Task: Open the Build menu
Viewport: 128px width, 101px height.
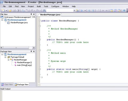Action: point(39,6)
